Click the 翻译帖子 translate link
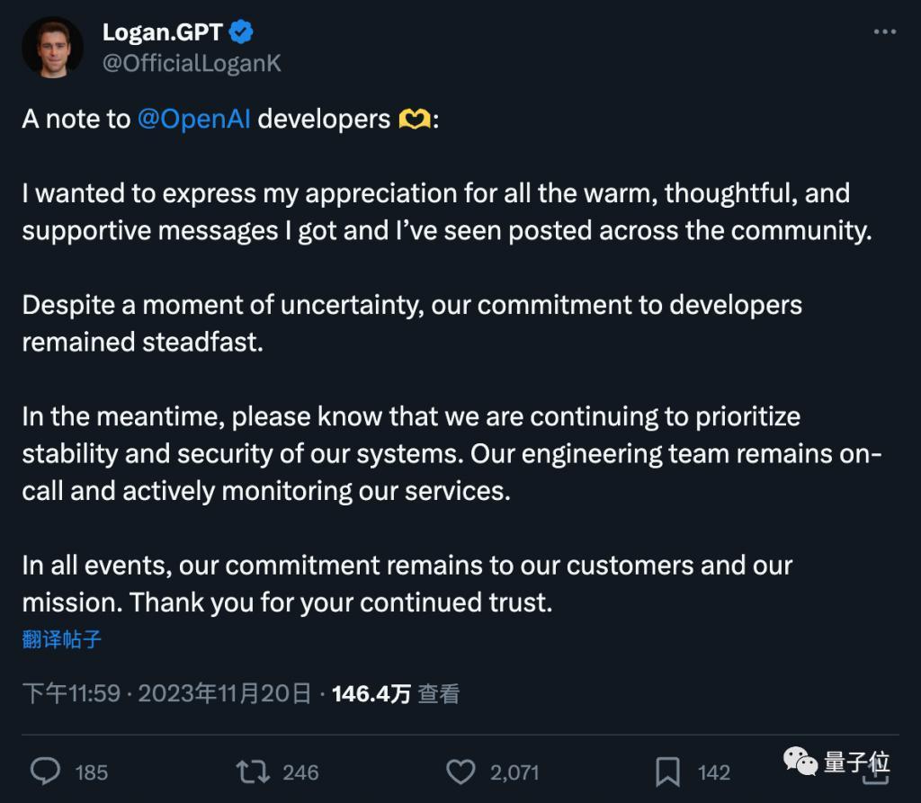Screen dimensions: 921x803 60,638
